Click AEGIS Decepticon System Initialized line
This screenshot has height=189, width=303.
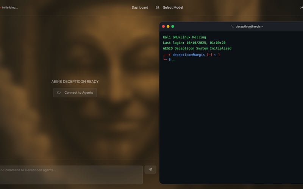[197, 48]
